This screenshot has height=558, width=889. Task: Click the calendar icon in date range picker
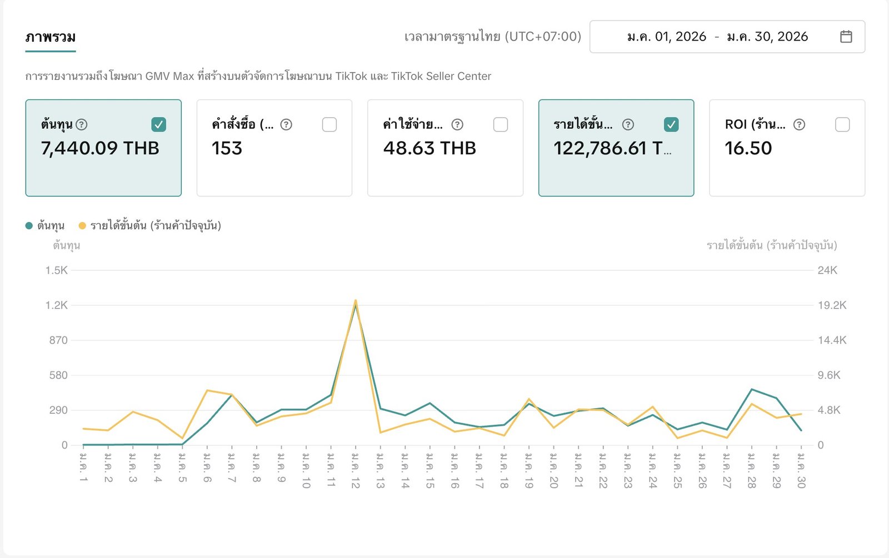(846, 37)
